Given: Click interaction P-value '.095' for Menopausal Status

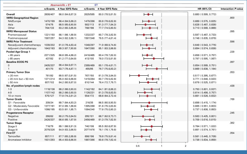Looking at the screenshot, I should click(232, 31).
